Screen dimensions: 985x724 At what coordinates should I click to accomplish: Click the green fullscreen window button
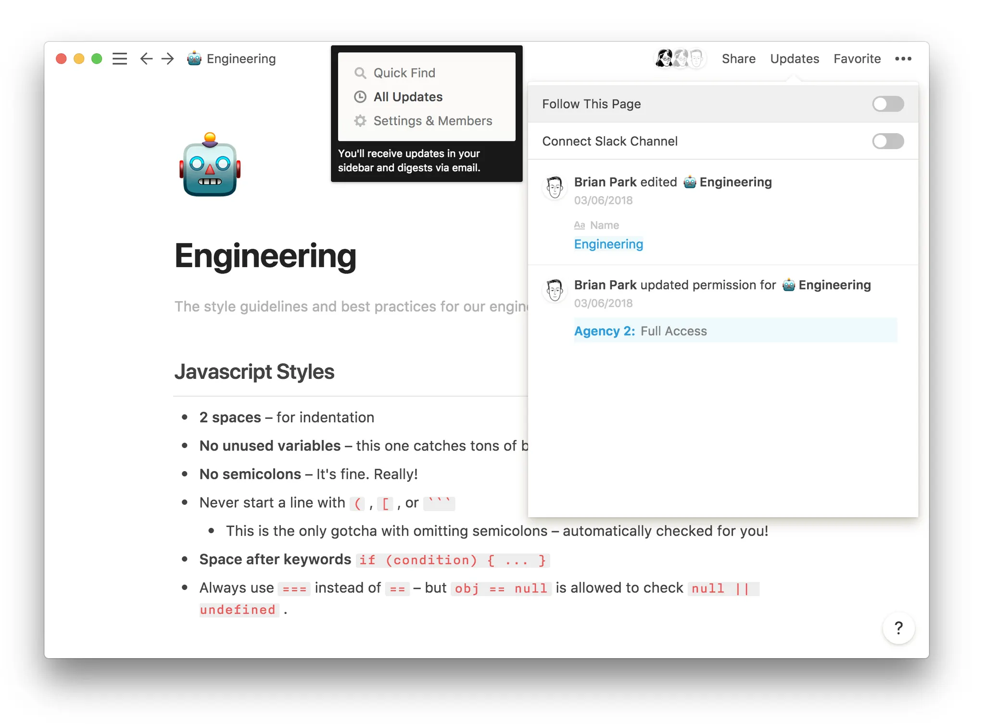(97, 59)
